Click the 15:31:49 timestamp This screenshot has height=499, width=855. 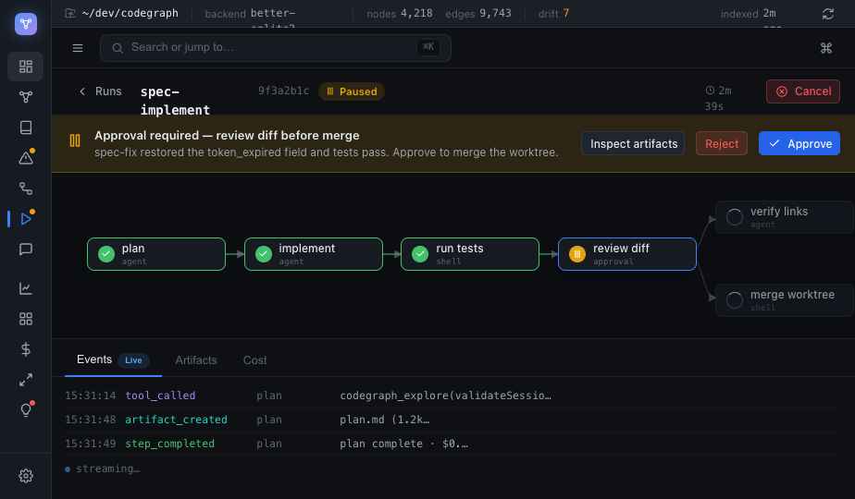pos(91,444)
